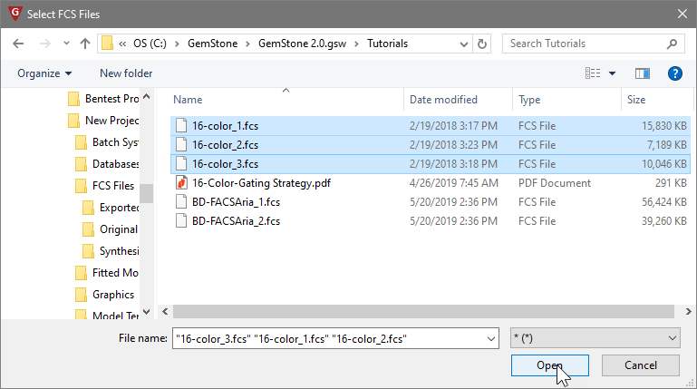The height and width of the screenshot is (389, 697).
Task: Cancel the file selection dialog
Action: coord(641,365)
